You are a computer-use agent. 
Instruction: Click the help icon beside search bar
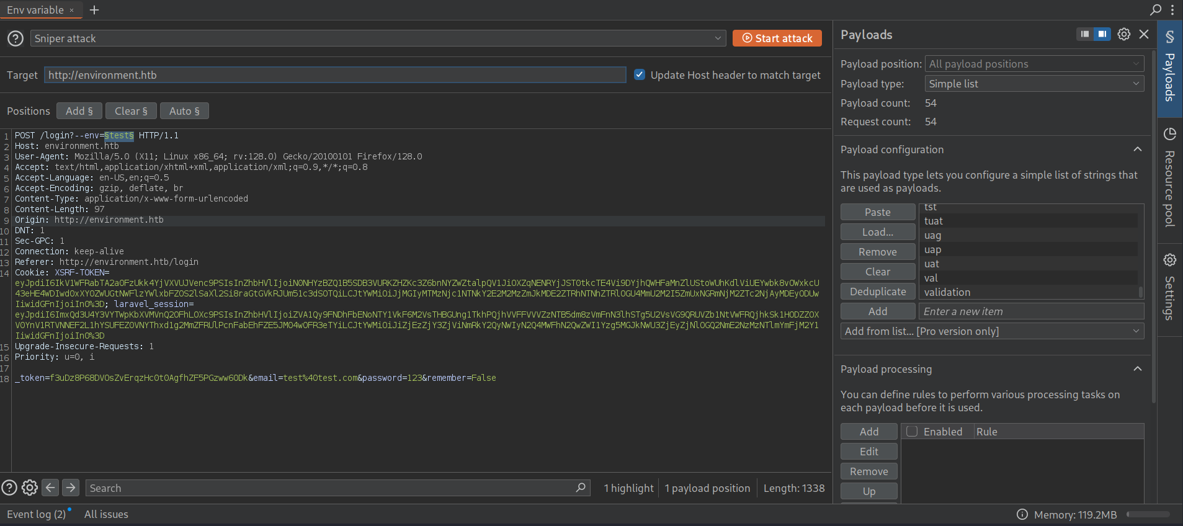click(9, 488)
